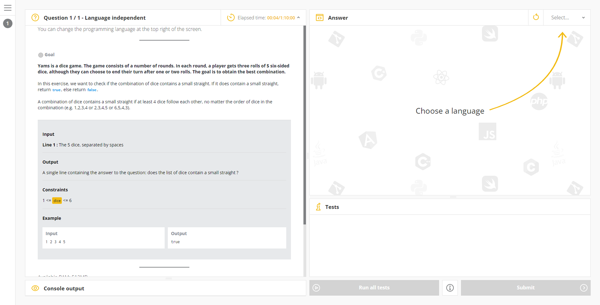This screenshot has width=600, height=305.
Task: Click the language dropdown arrow
Action: 583,18
